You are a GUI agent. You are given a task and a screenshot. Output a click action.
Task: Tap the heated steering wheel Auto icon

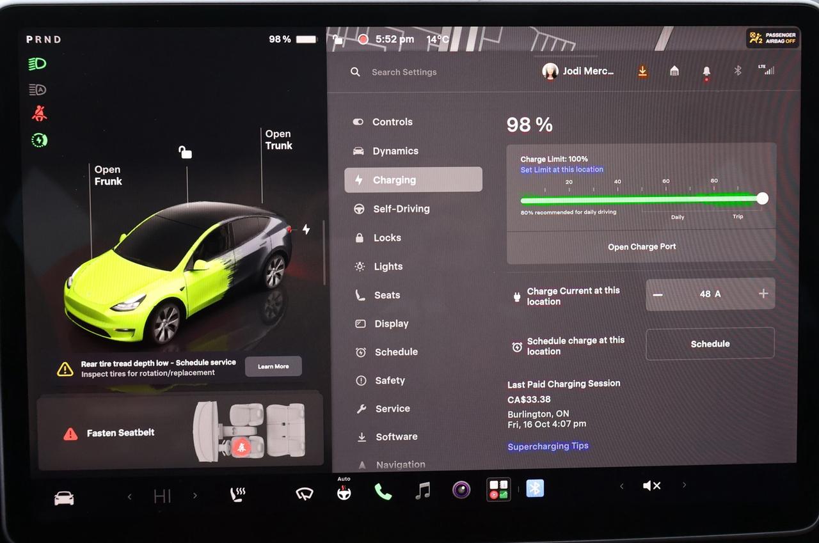344,489
